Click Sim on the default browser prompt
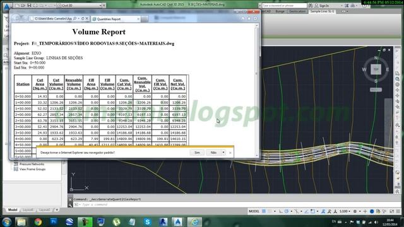404x227 pixels. [x=197, y=153]
